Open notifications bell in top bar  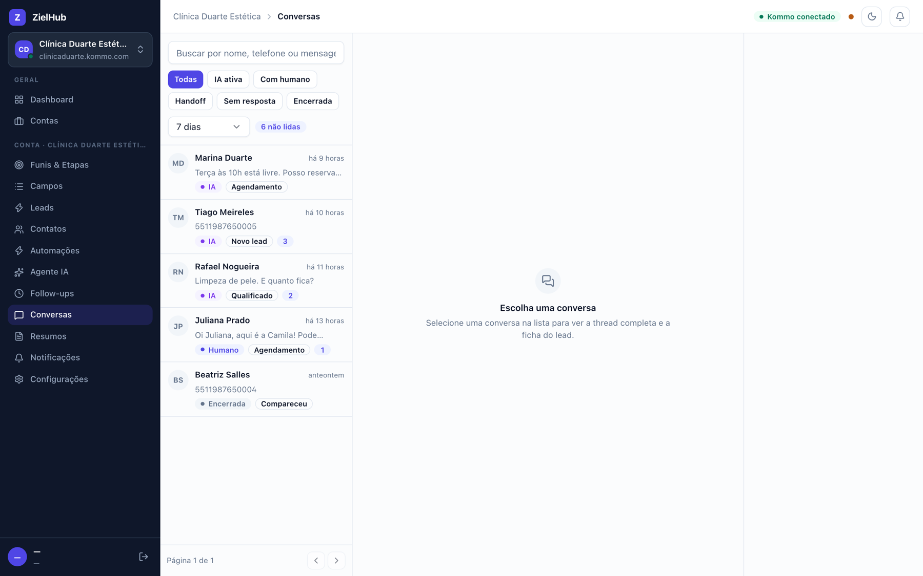click(900, 16)
